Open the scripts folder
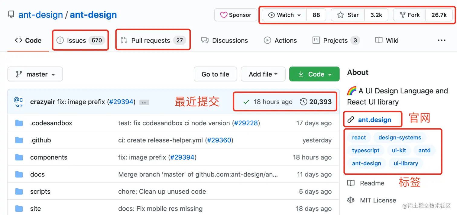The width and height of the screenshot is (457, 215). (40, 192)
